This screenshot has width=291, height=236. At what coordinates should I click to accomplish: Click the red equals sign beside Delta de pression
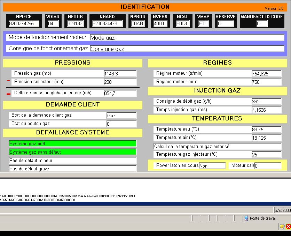click(8, 93)
